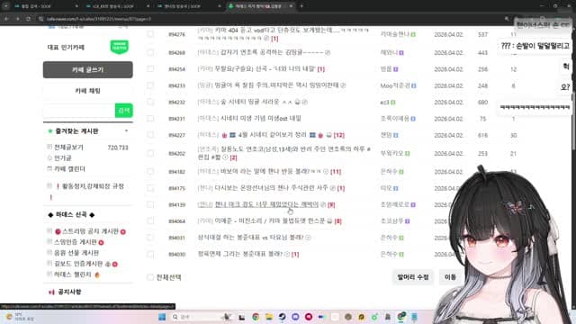Image resolution: width=576 pixels, height=324 pixels.
Task: Click the magnifier icon in address bar
Action: pos(507,19)
